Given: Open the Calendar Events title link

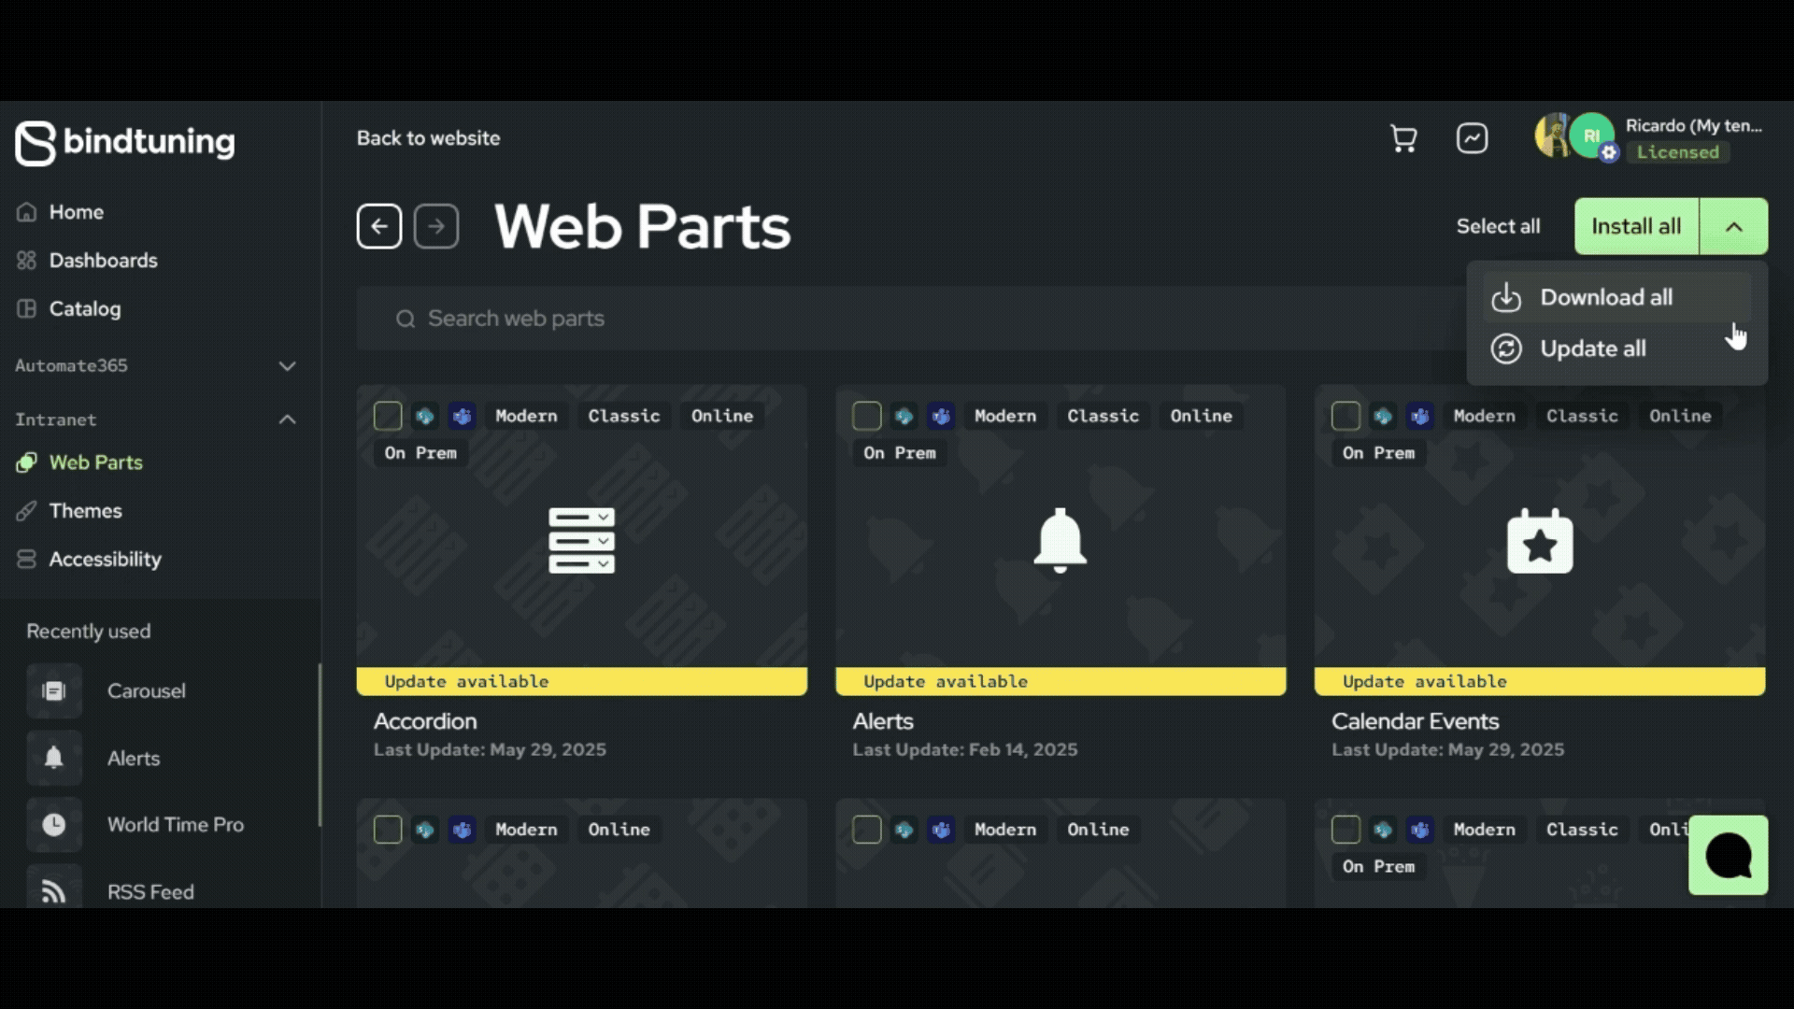Looking at the screenshot, I should (1415, 721).
